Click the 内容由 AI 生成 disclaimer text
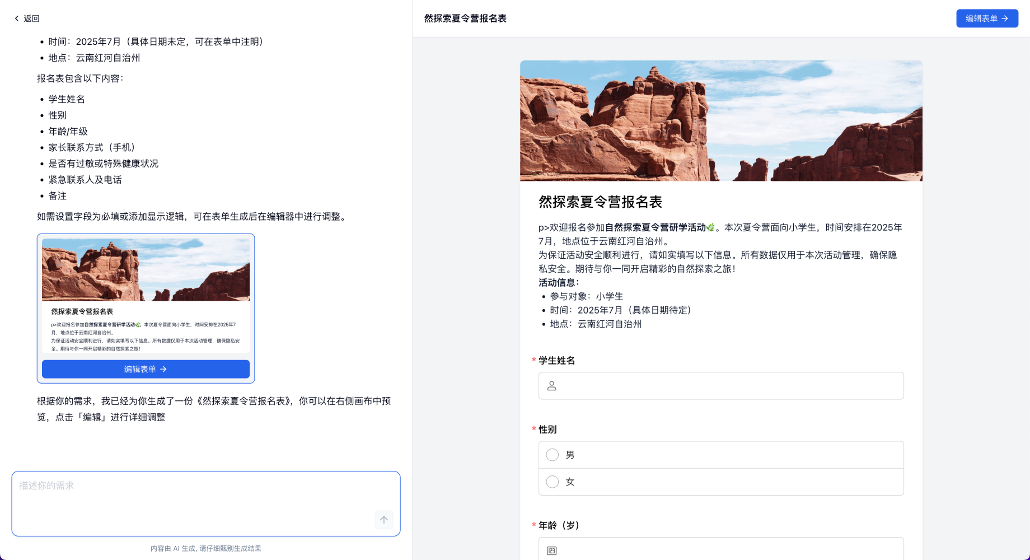 pyautogui.click(x=206, y=548)
